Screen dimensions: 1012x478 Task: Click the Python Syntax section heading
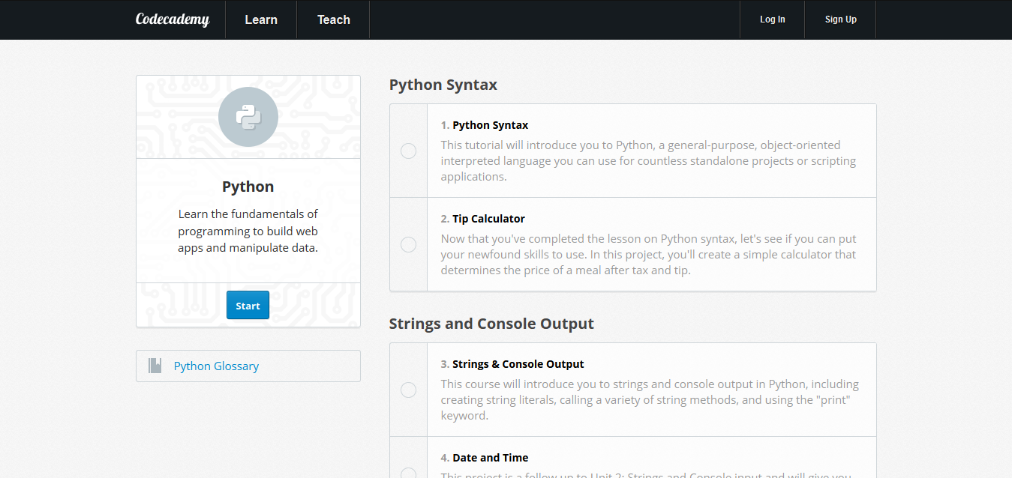click(x=443, y=85)
